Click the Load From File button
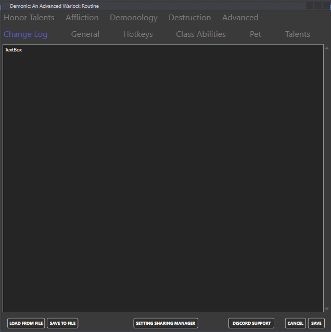The width and height of the screenshot is (331, 332). [x=26, y=323]
